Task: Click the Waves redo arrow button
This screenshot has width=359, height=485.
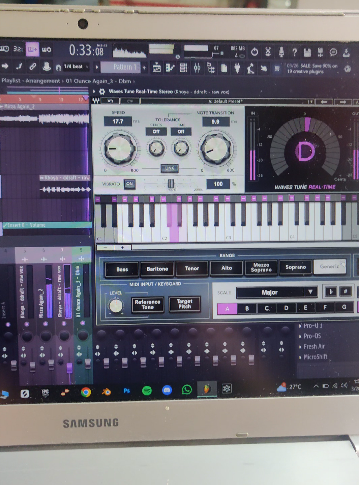Action: click(130, 101)
